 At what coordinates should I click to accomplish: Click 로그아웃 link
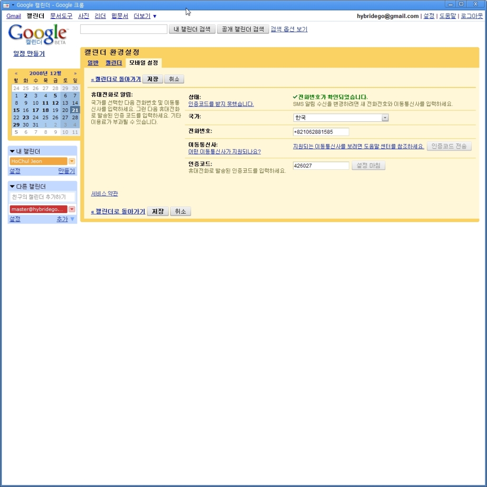tap(472, 16)
